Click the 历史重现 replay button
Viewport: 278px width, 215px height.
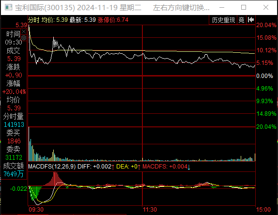[223, 20]
